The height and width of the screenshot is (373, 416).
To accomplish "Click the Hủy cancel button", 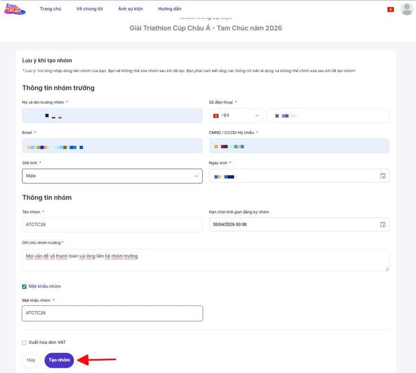I will coord(31,359).
